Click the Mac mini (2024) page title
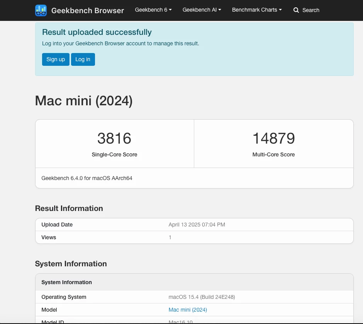 coord(84,101)
